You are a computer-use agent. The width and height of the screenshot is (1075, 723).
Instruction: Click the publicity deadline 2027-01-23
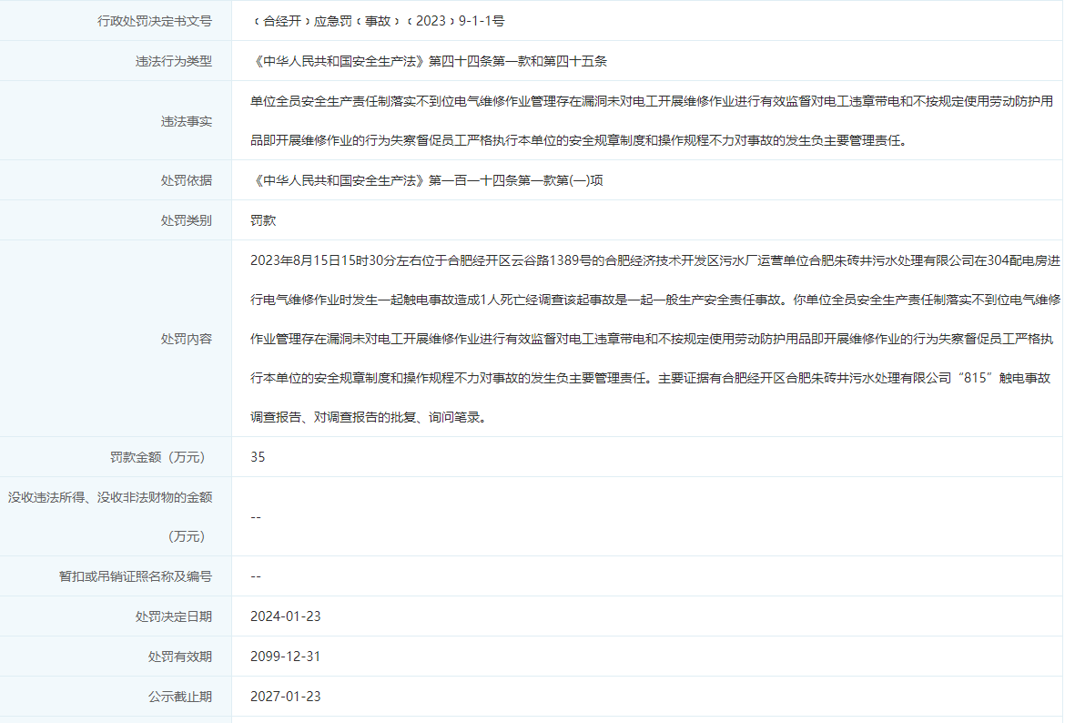[286, 697]
